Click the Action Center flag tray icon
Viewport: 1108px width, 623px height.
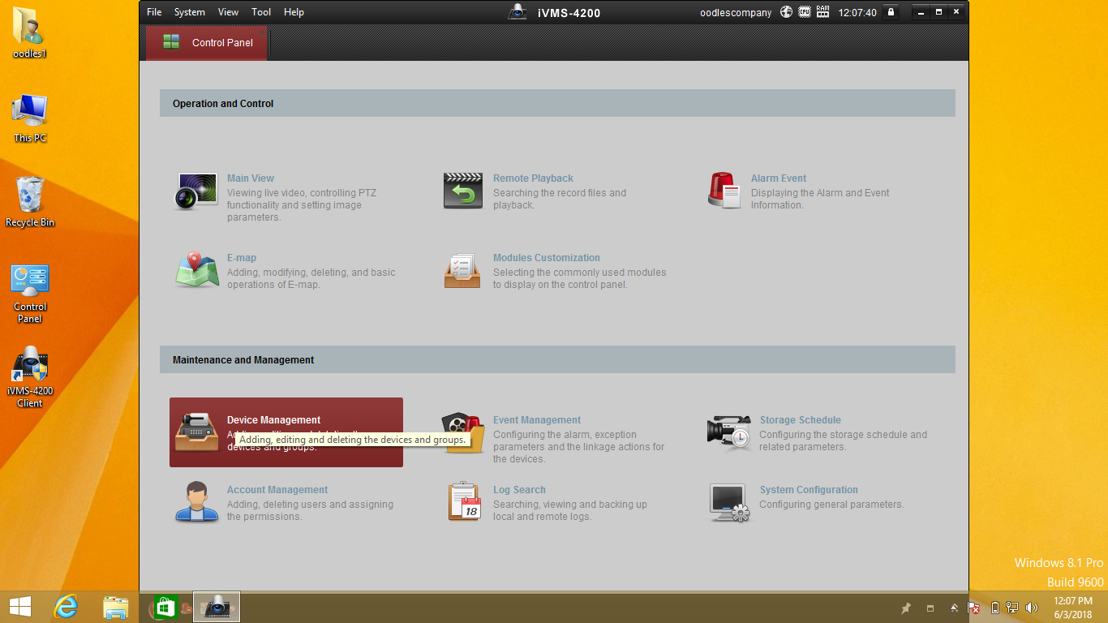click(975, 608)
